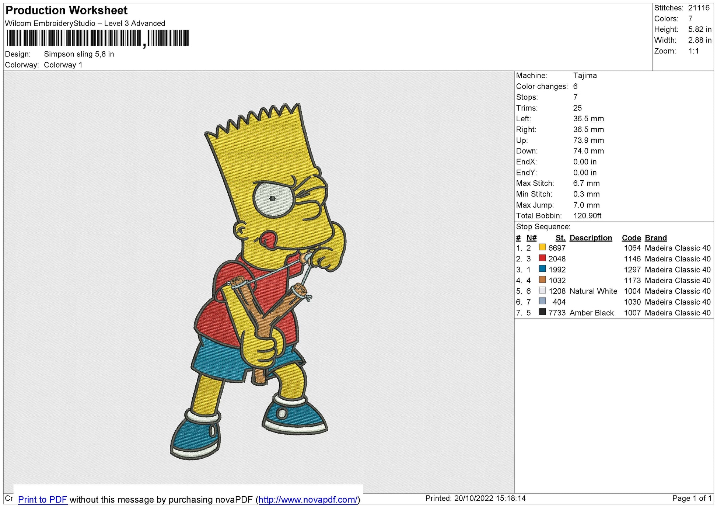Click the Page 1 of 1 label

692,498
